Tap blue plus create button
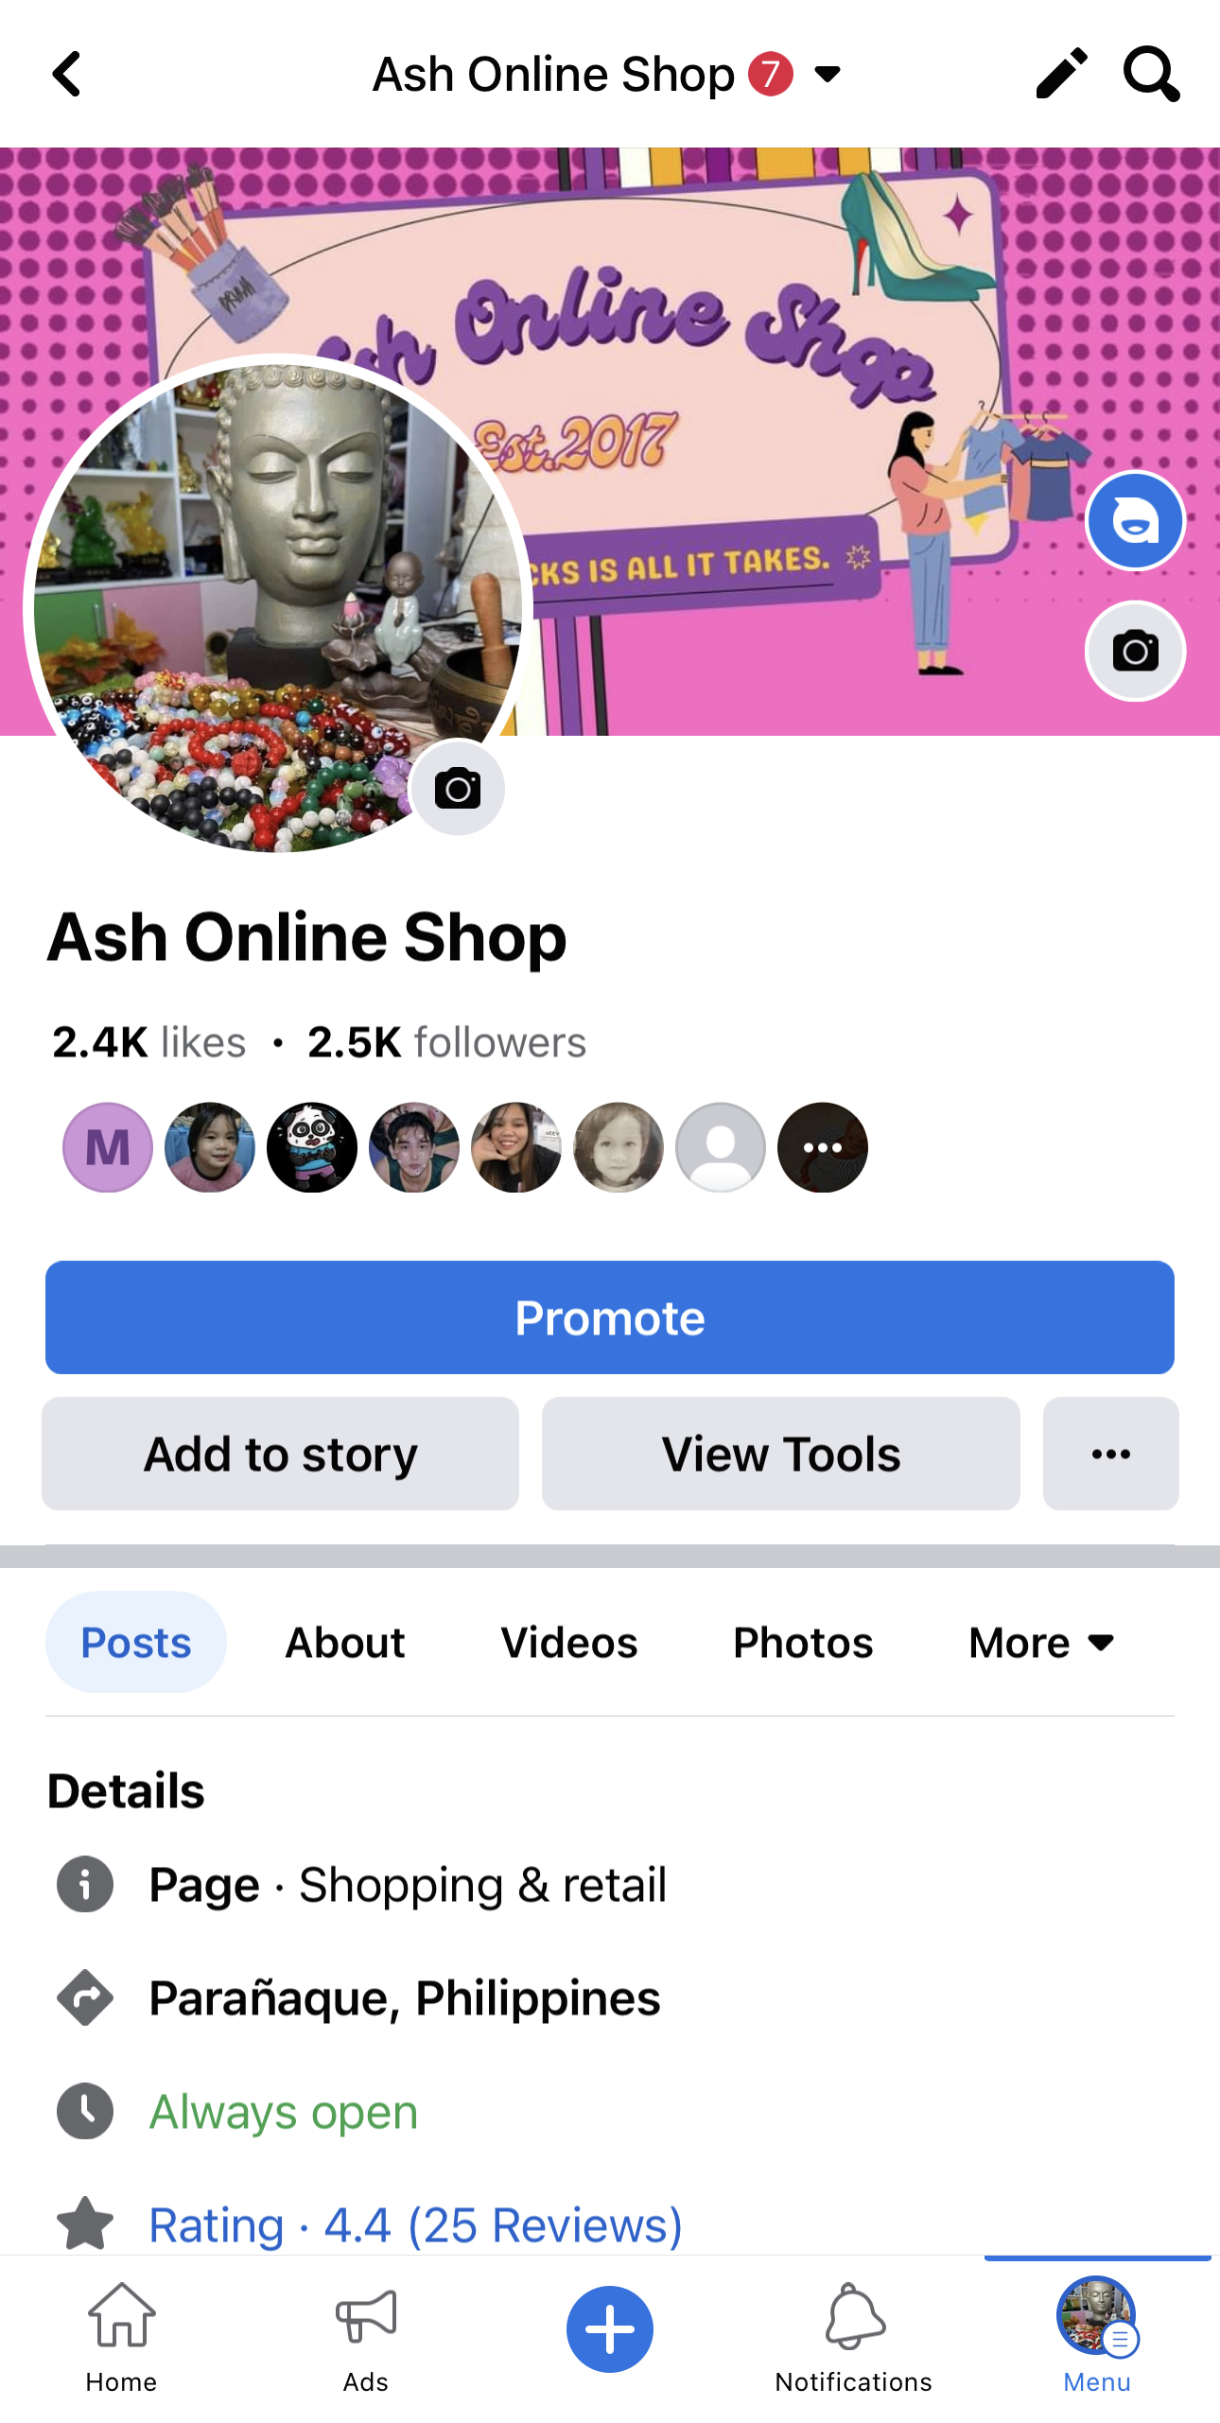 [x=610, y=2329]
